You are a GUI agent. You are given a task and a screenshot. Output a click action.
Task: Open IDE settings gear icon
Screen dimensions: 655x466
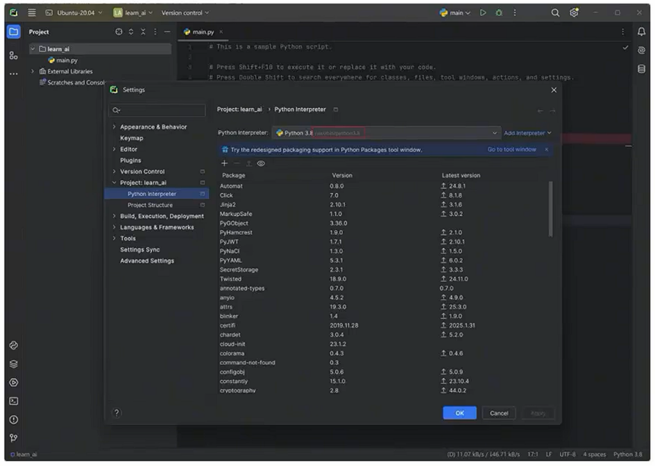pyautogui.click(x=574, y=12)
